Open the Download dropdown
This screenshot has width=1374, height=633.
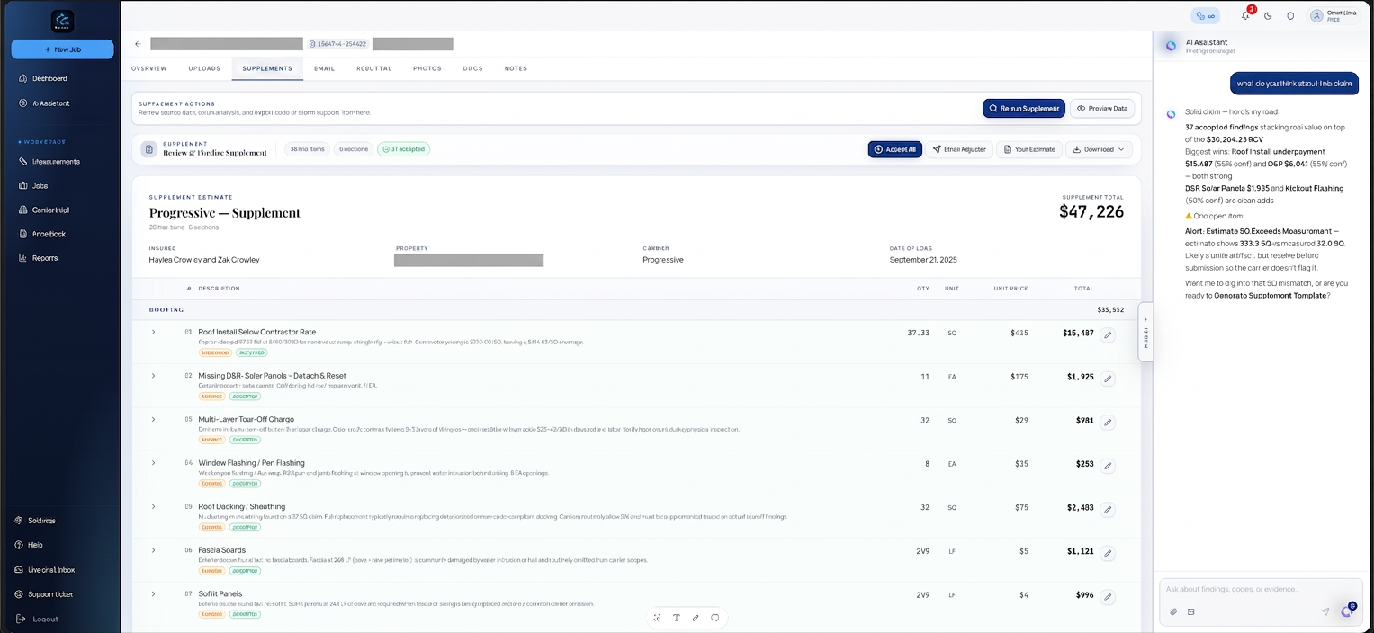(1099, 149)
